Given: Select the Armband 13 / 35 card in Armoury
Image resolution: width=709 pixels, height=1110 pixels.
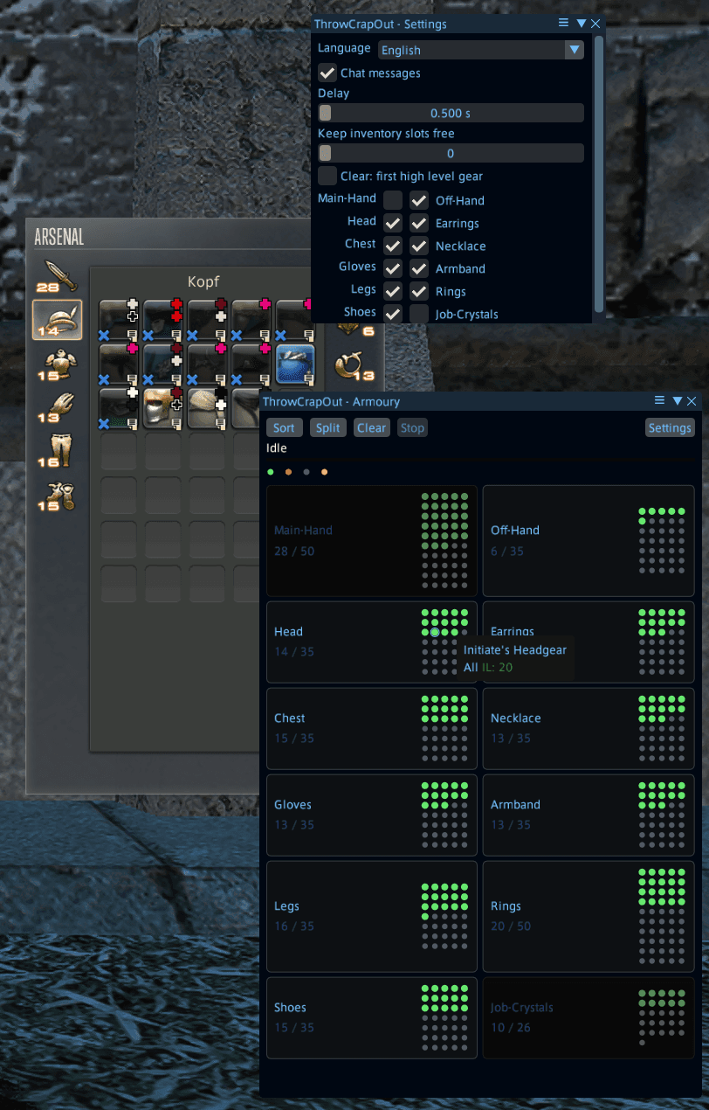Looking at the screenshot, I should [x=589, y=815].
